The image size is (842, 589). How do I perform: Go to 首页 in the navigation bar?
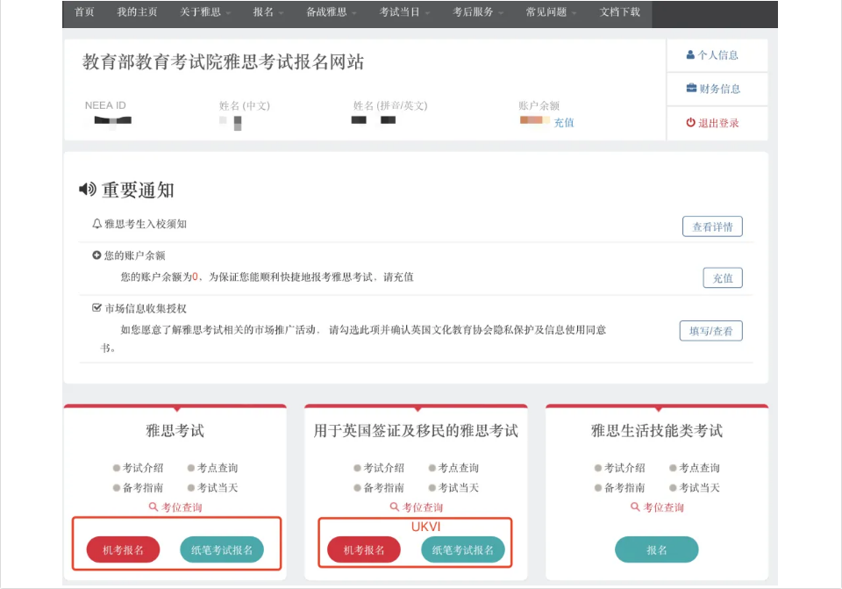[x=84, y=11]
